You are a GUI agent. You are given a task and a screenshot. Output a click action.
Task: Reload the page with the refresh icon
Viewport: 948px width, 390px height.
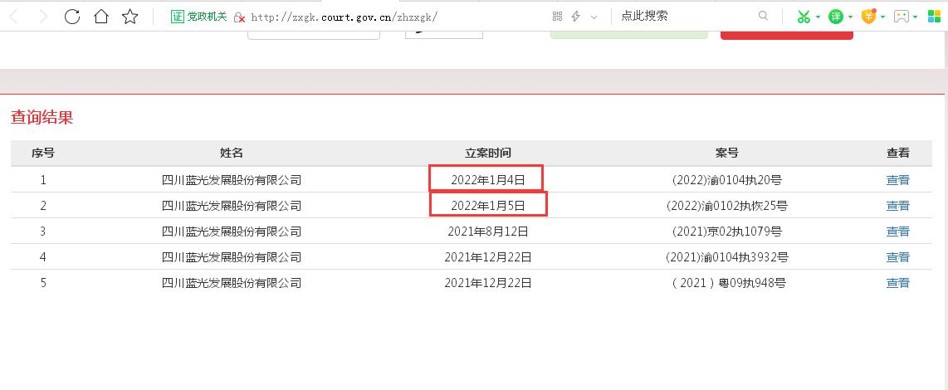[x=72, y=17]
